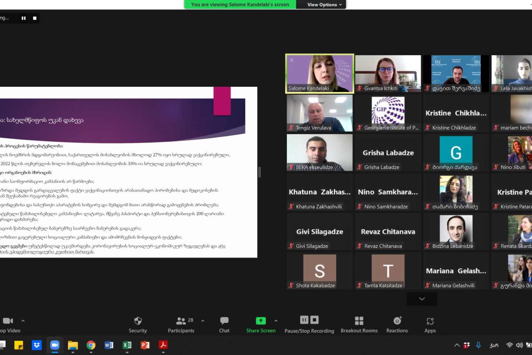Image resolution: width=532 pixels, height=355 pixels.
Task: Stop recording with the top-left stop button
Action: click(x=35, y=18)
